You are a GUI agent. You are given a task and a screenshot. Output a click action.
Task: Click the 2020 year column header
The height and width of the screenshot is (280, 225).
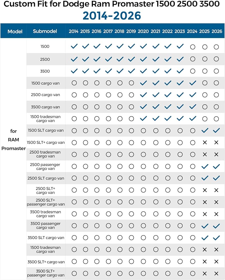click(x=143, y=31)
